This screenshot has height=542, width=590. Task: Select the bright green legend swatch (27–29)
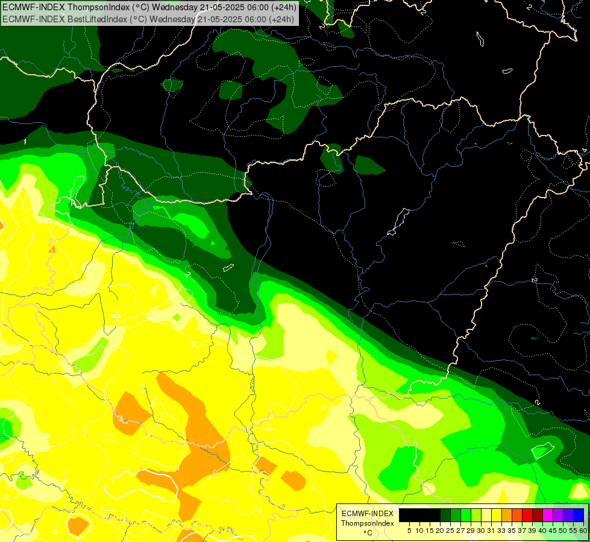tap(466, 515)
